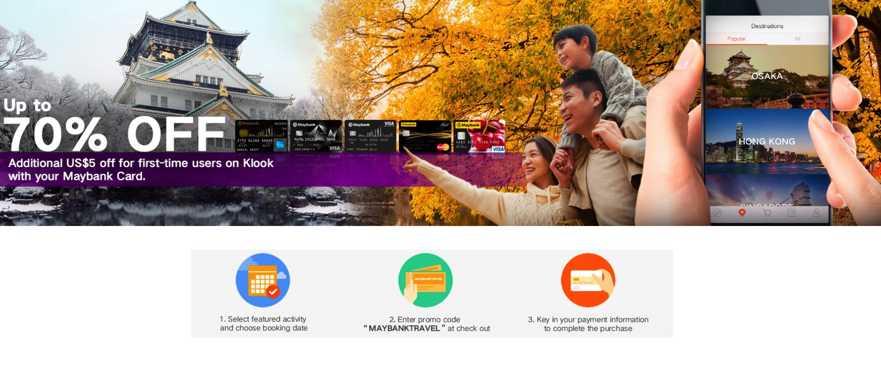Viewport: 881px width, 383px height.
Task: Select the Singapore destination card
Action: pos(767,190)
